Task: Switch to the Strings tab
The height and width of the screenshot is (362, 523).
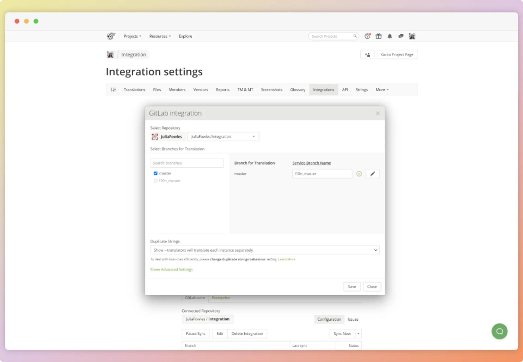Action: pos(361,90)
